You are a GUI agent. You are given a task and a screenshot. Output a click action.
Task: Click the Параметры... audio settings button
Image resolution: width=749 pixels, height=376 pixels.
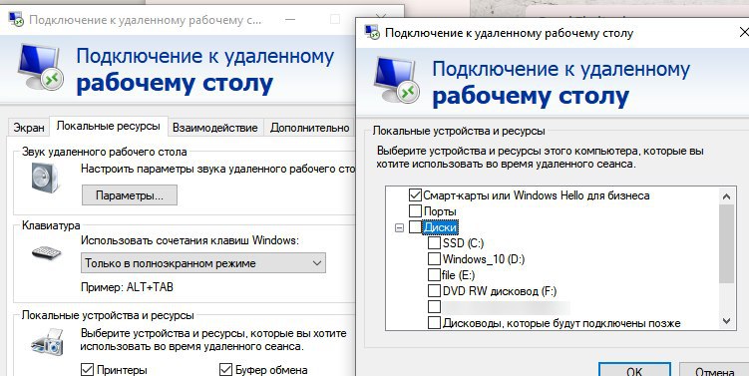[x=130, y=195]
